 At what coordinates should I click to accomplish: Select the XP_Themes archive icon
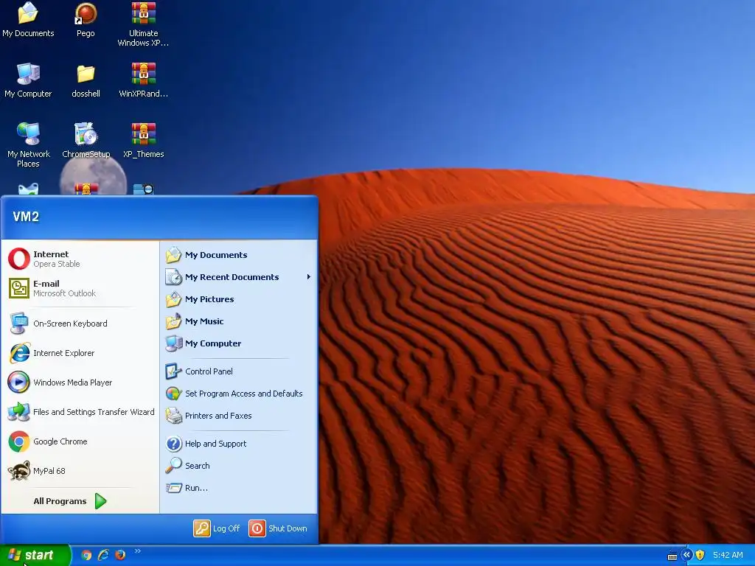point(144,141)
